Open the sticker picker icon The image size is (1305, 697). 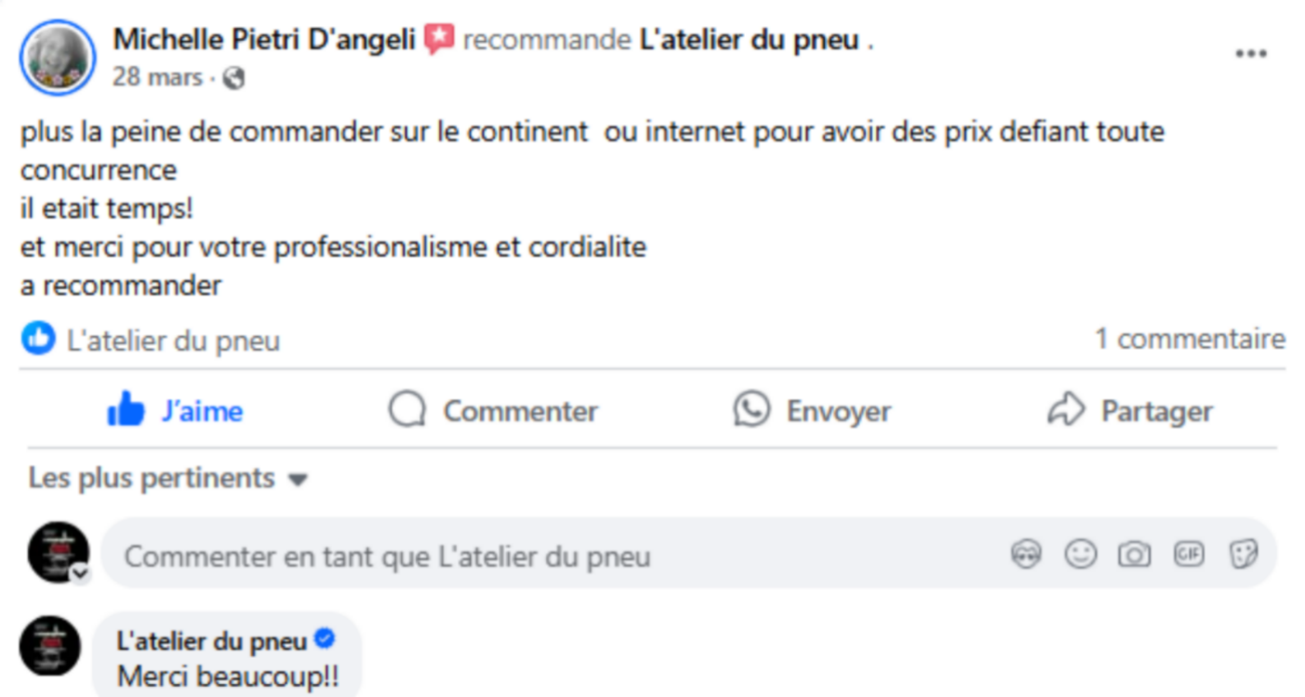click(1244, 555)
